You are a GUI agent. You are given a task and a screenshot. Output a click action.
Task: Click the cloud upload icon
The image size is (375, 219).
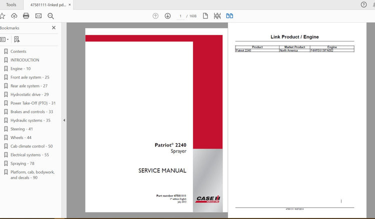tap(14, 16)
